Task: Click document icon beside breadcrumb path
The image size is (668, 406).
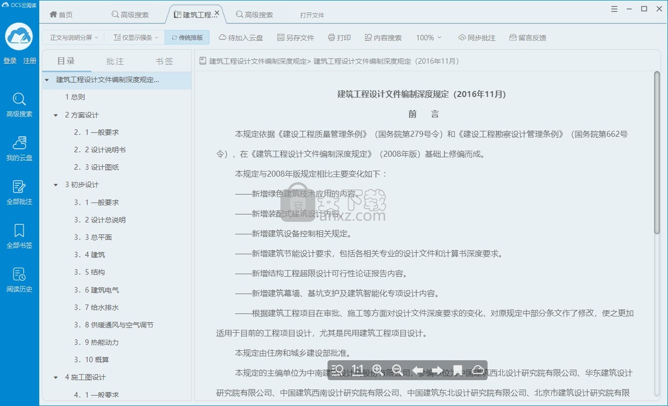Action: pos(203,61)
